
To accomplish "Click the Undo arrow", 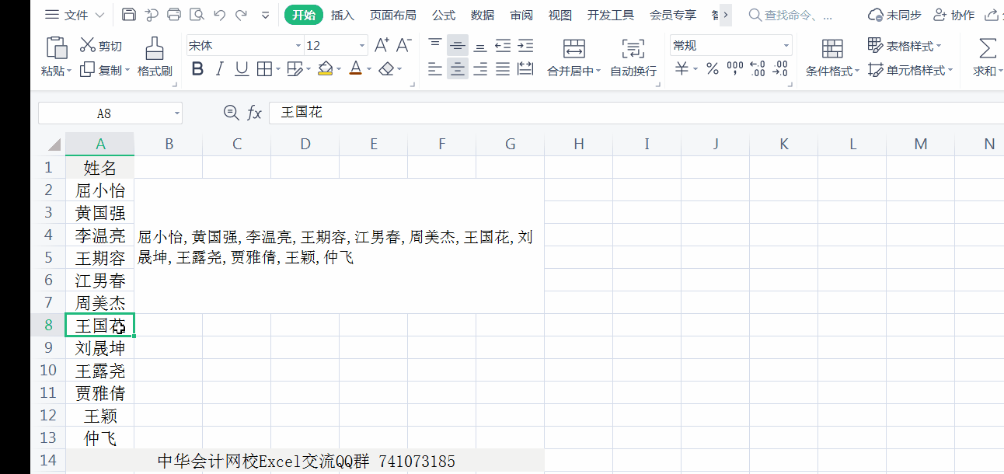I will click(x=219, y=15).
